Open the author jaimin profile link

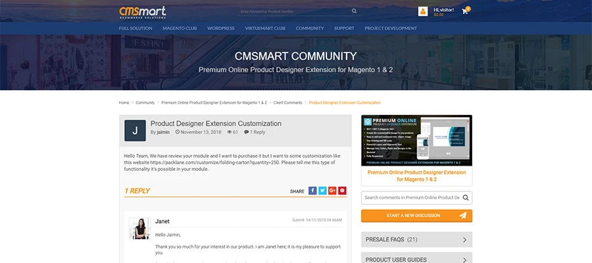pyautogui.click(x=163, y=132)
